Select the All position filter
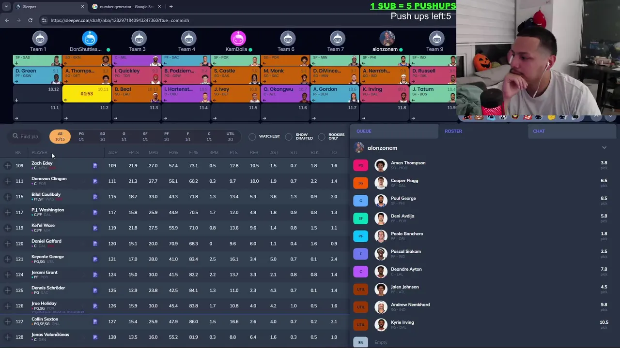 [x=60, y=136]
